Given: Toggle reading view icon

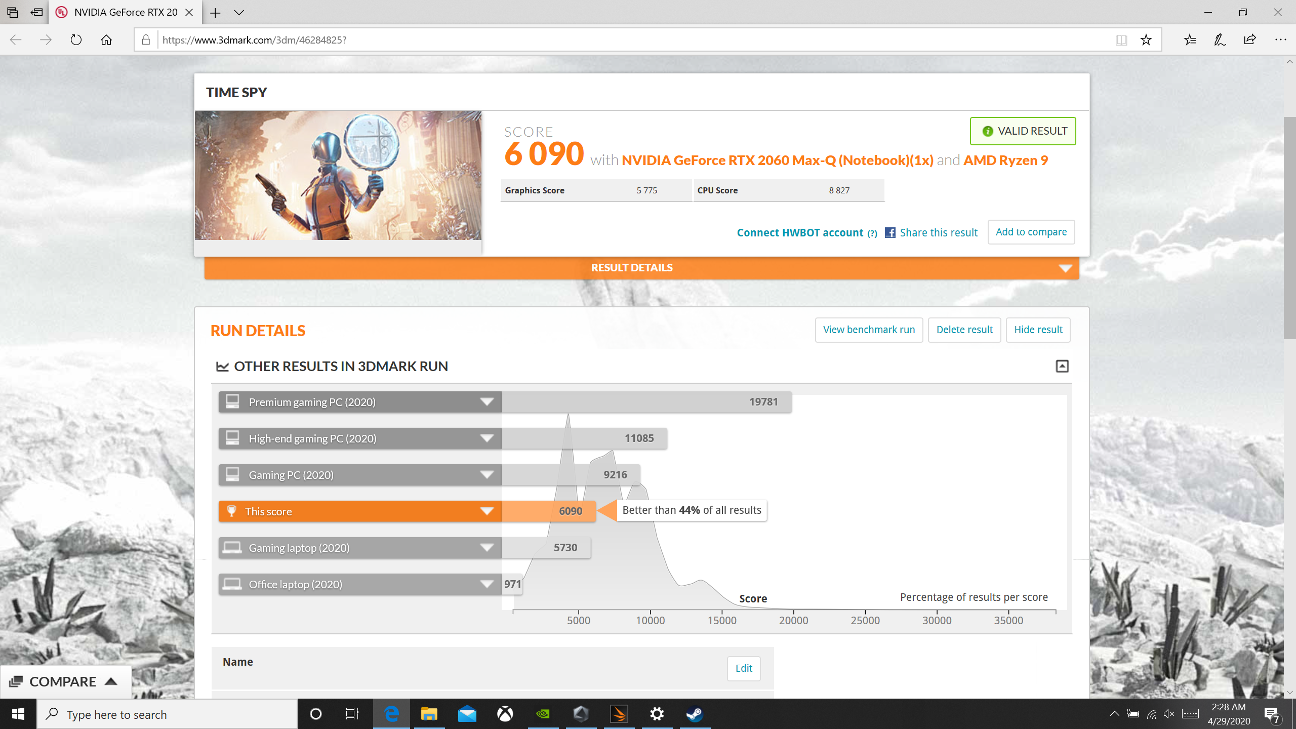Looking at the screenshot, I should tap(1121, 39).
